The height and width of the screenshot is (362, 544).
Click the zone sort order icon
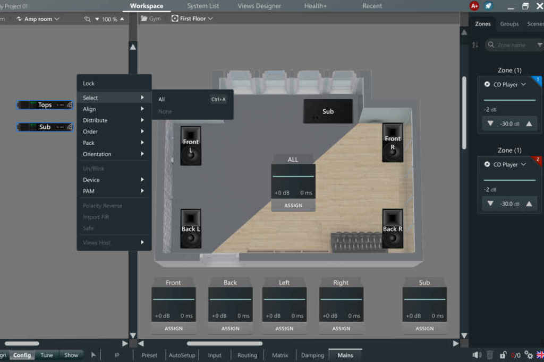click(x=475, y=45)
